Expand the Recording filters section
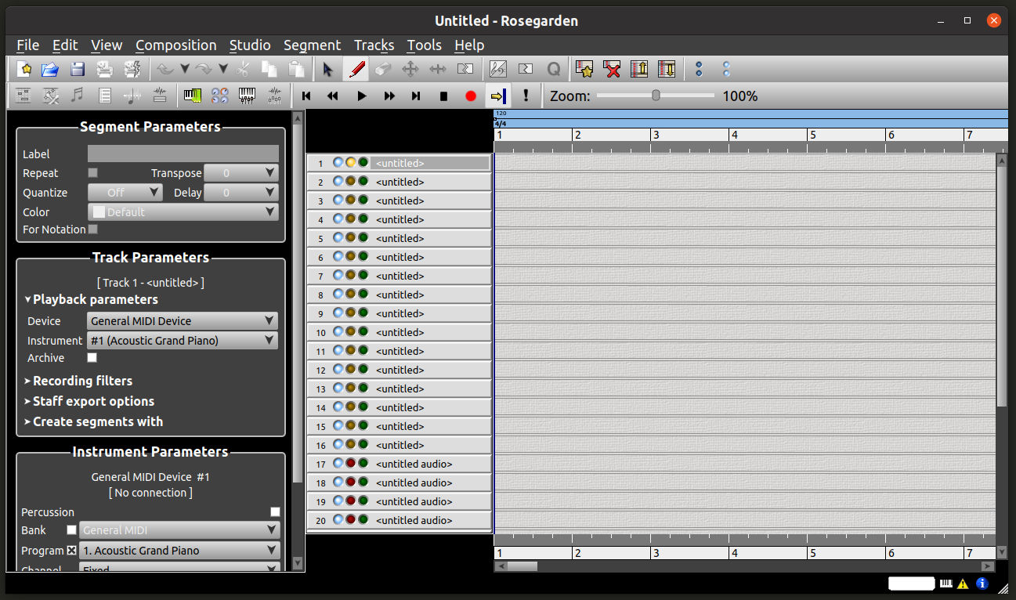 (82, 381)
